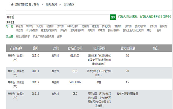Filter by 着色剂 function
Image resolution: width=173 pixels, height=109 pixels.
pos(19,26)
